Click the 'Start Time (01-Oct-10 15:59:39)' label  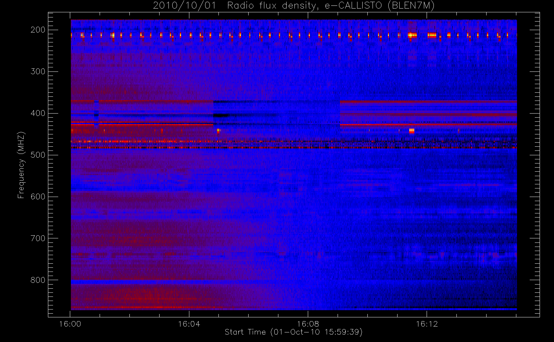294,332
